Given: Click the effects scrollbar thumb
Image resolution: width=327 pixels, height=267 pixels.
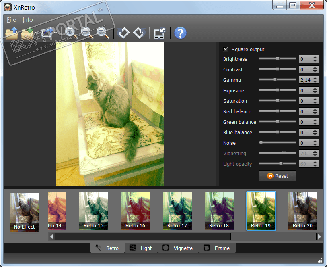Looking at the screenshot, I should (x=274, y=236).
